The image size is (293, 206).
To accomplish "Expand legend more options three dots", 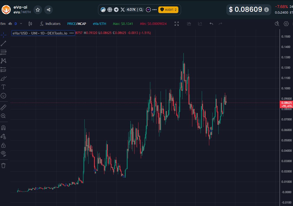I will pos(72,33).
